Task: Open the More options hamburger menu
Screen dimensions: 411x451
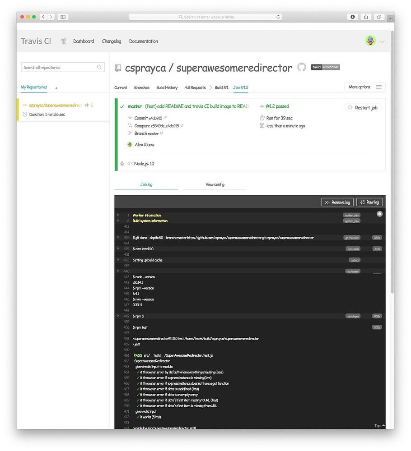Action: (x=378, y=87)
